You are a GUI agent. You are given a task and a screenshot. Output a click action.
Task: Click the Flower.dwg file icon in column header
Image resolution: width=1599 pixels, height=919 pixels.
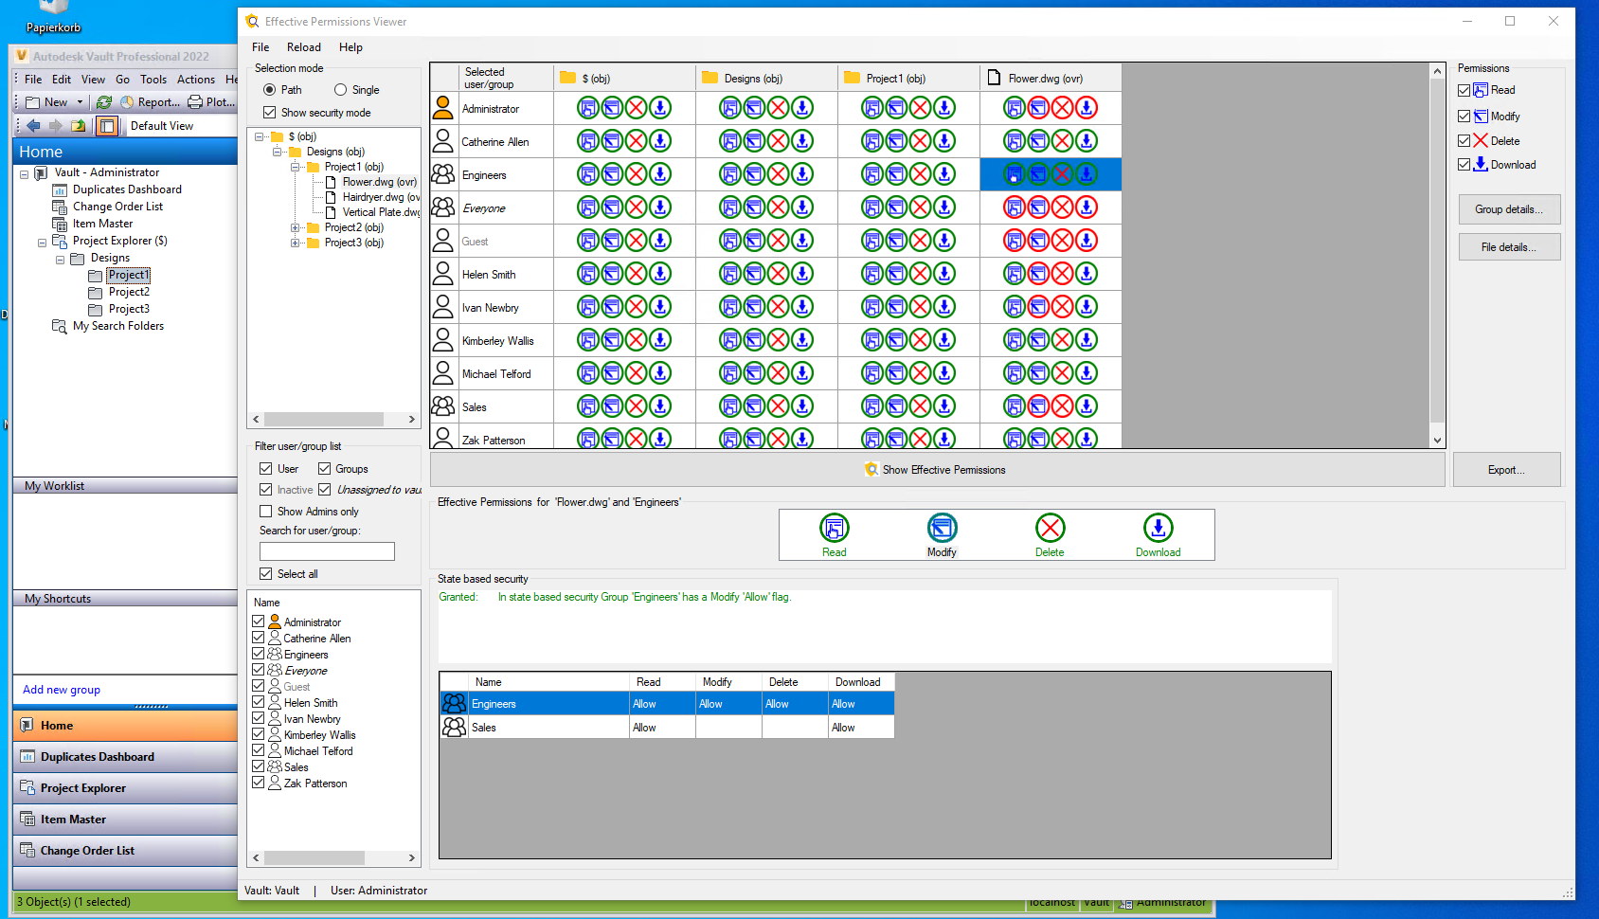coord(994,78)
